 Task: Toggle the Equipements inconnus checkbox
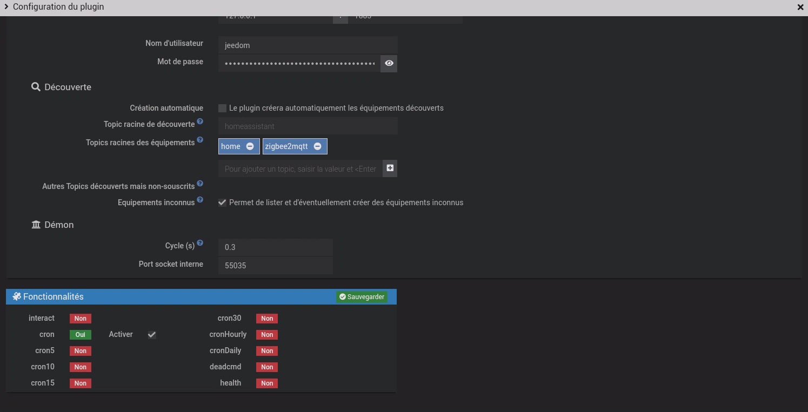coord(222,202)
